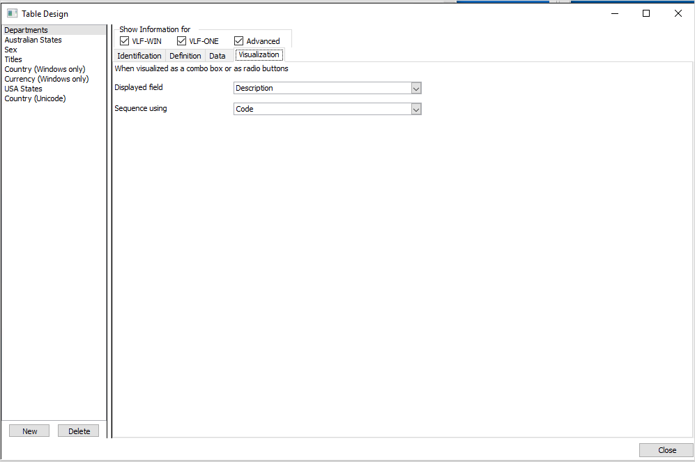Viewport: 695px width, 462px height.
Task: Open the Sequence using dropdown arrow
Action: click(x=415, y=109)
